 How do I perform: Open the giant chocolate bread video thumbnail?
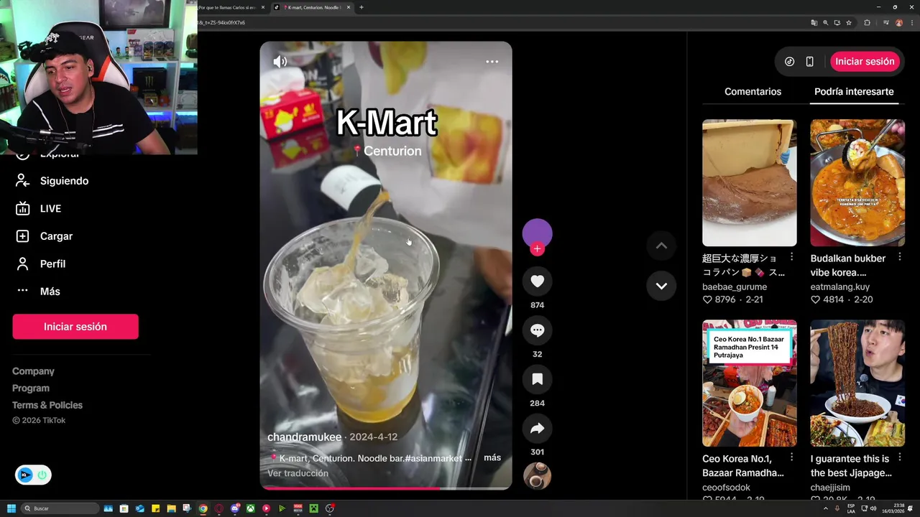[x=750, y=183]
